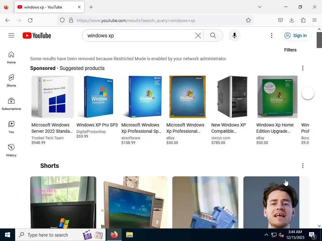Open Windows XP Pro SP3 title link
Screen dimensions: 322x241
[97, 125]
